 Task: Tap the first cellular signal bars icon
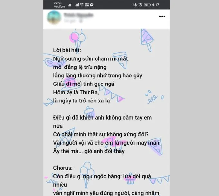[x=70, y=5]
